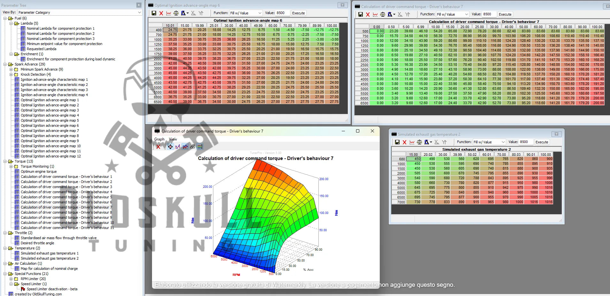Viewport: 610px width, 296px height.
Task: Click the balance scale icon in Driver's behaviour 7 table
Action: click(x=383, y=14)
